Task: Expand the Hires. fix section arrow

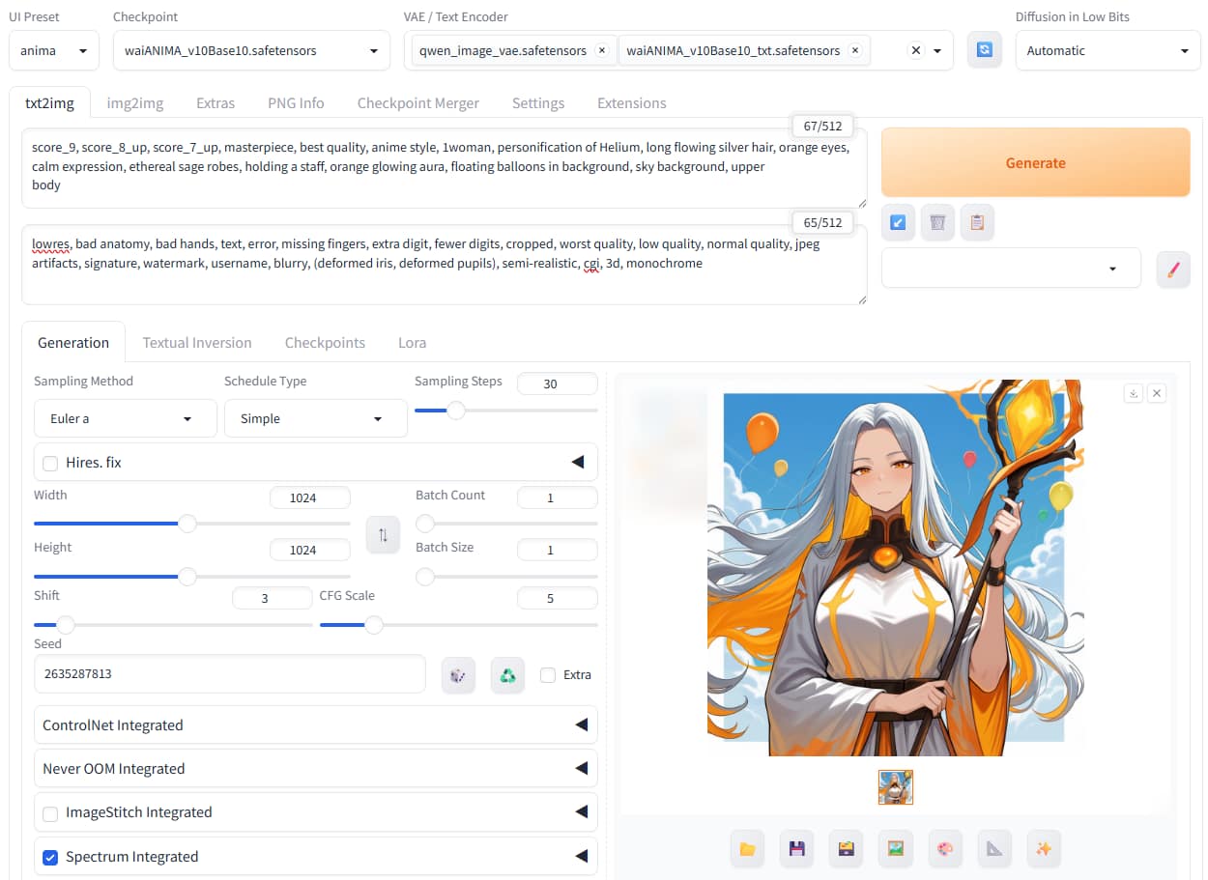Action: point(579,462)
